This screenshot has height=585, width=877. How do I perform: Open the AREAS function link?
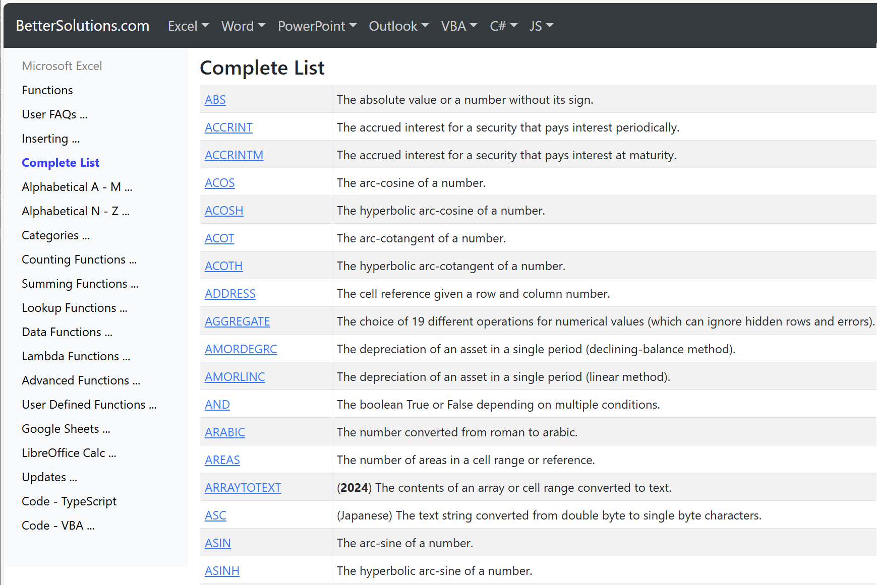click(222, 460)
